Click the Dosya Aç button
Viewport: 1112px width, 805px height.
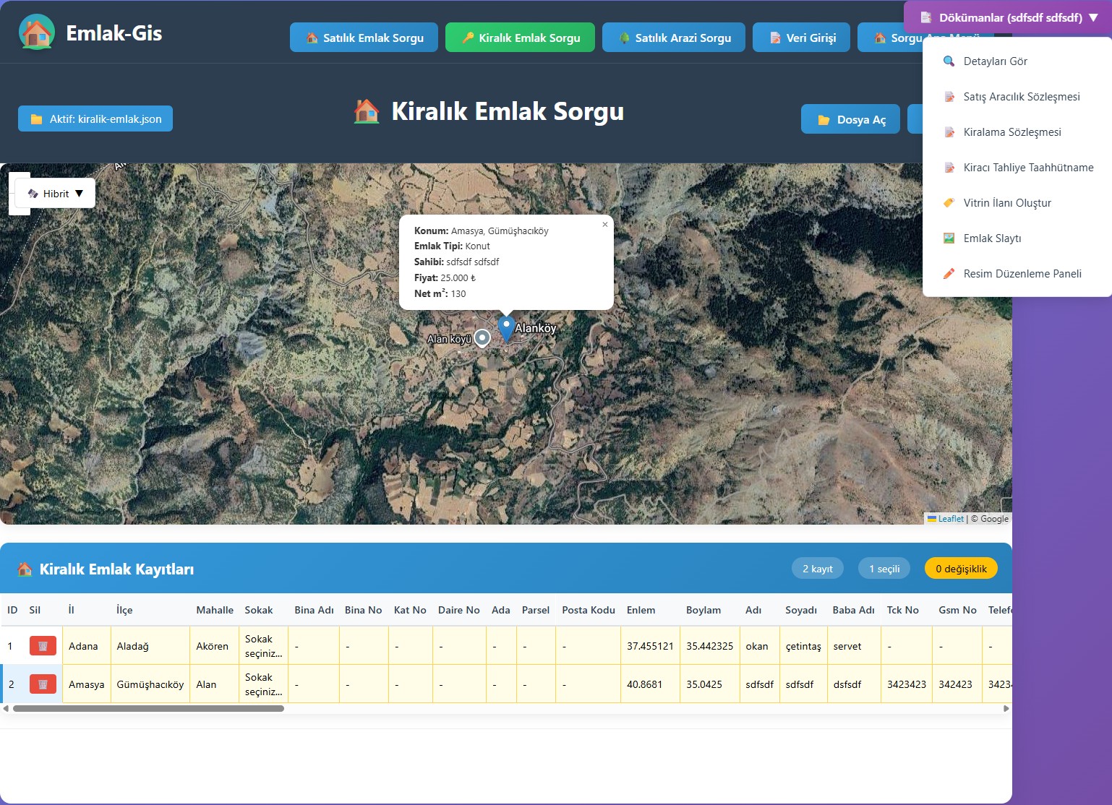pyautogui.click(x=850, y=120)
